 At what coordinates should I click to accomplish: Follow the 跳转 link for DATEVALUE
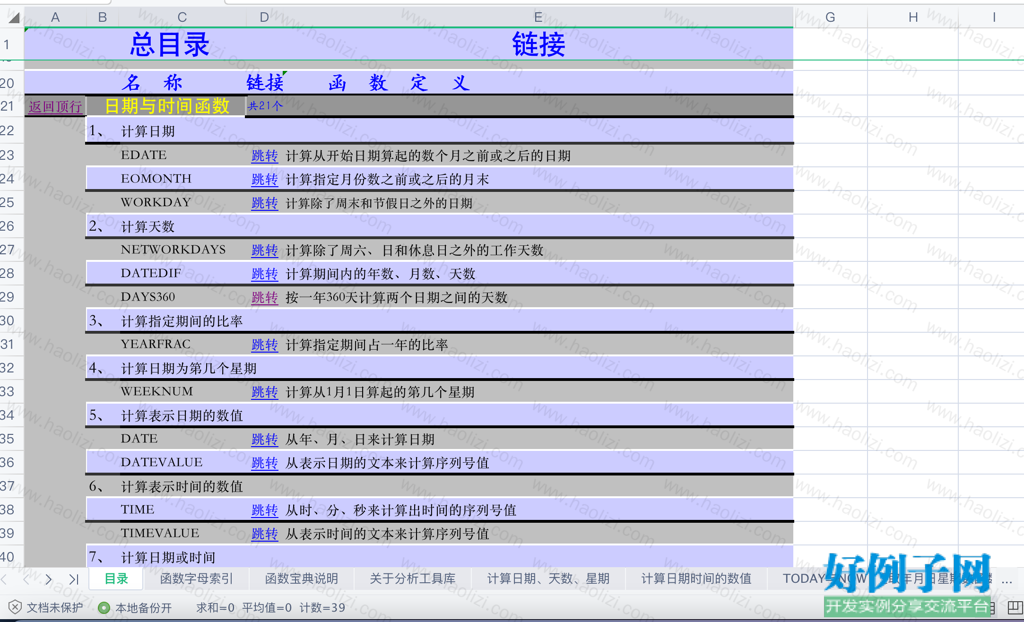pos(265,463)
